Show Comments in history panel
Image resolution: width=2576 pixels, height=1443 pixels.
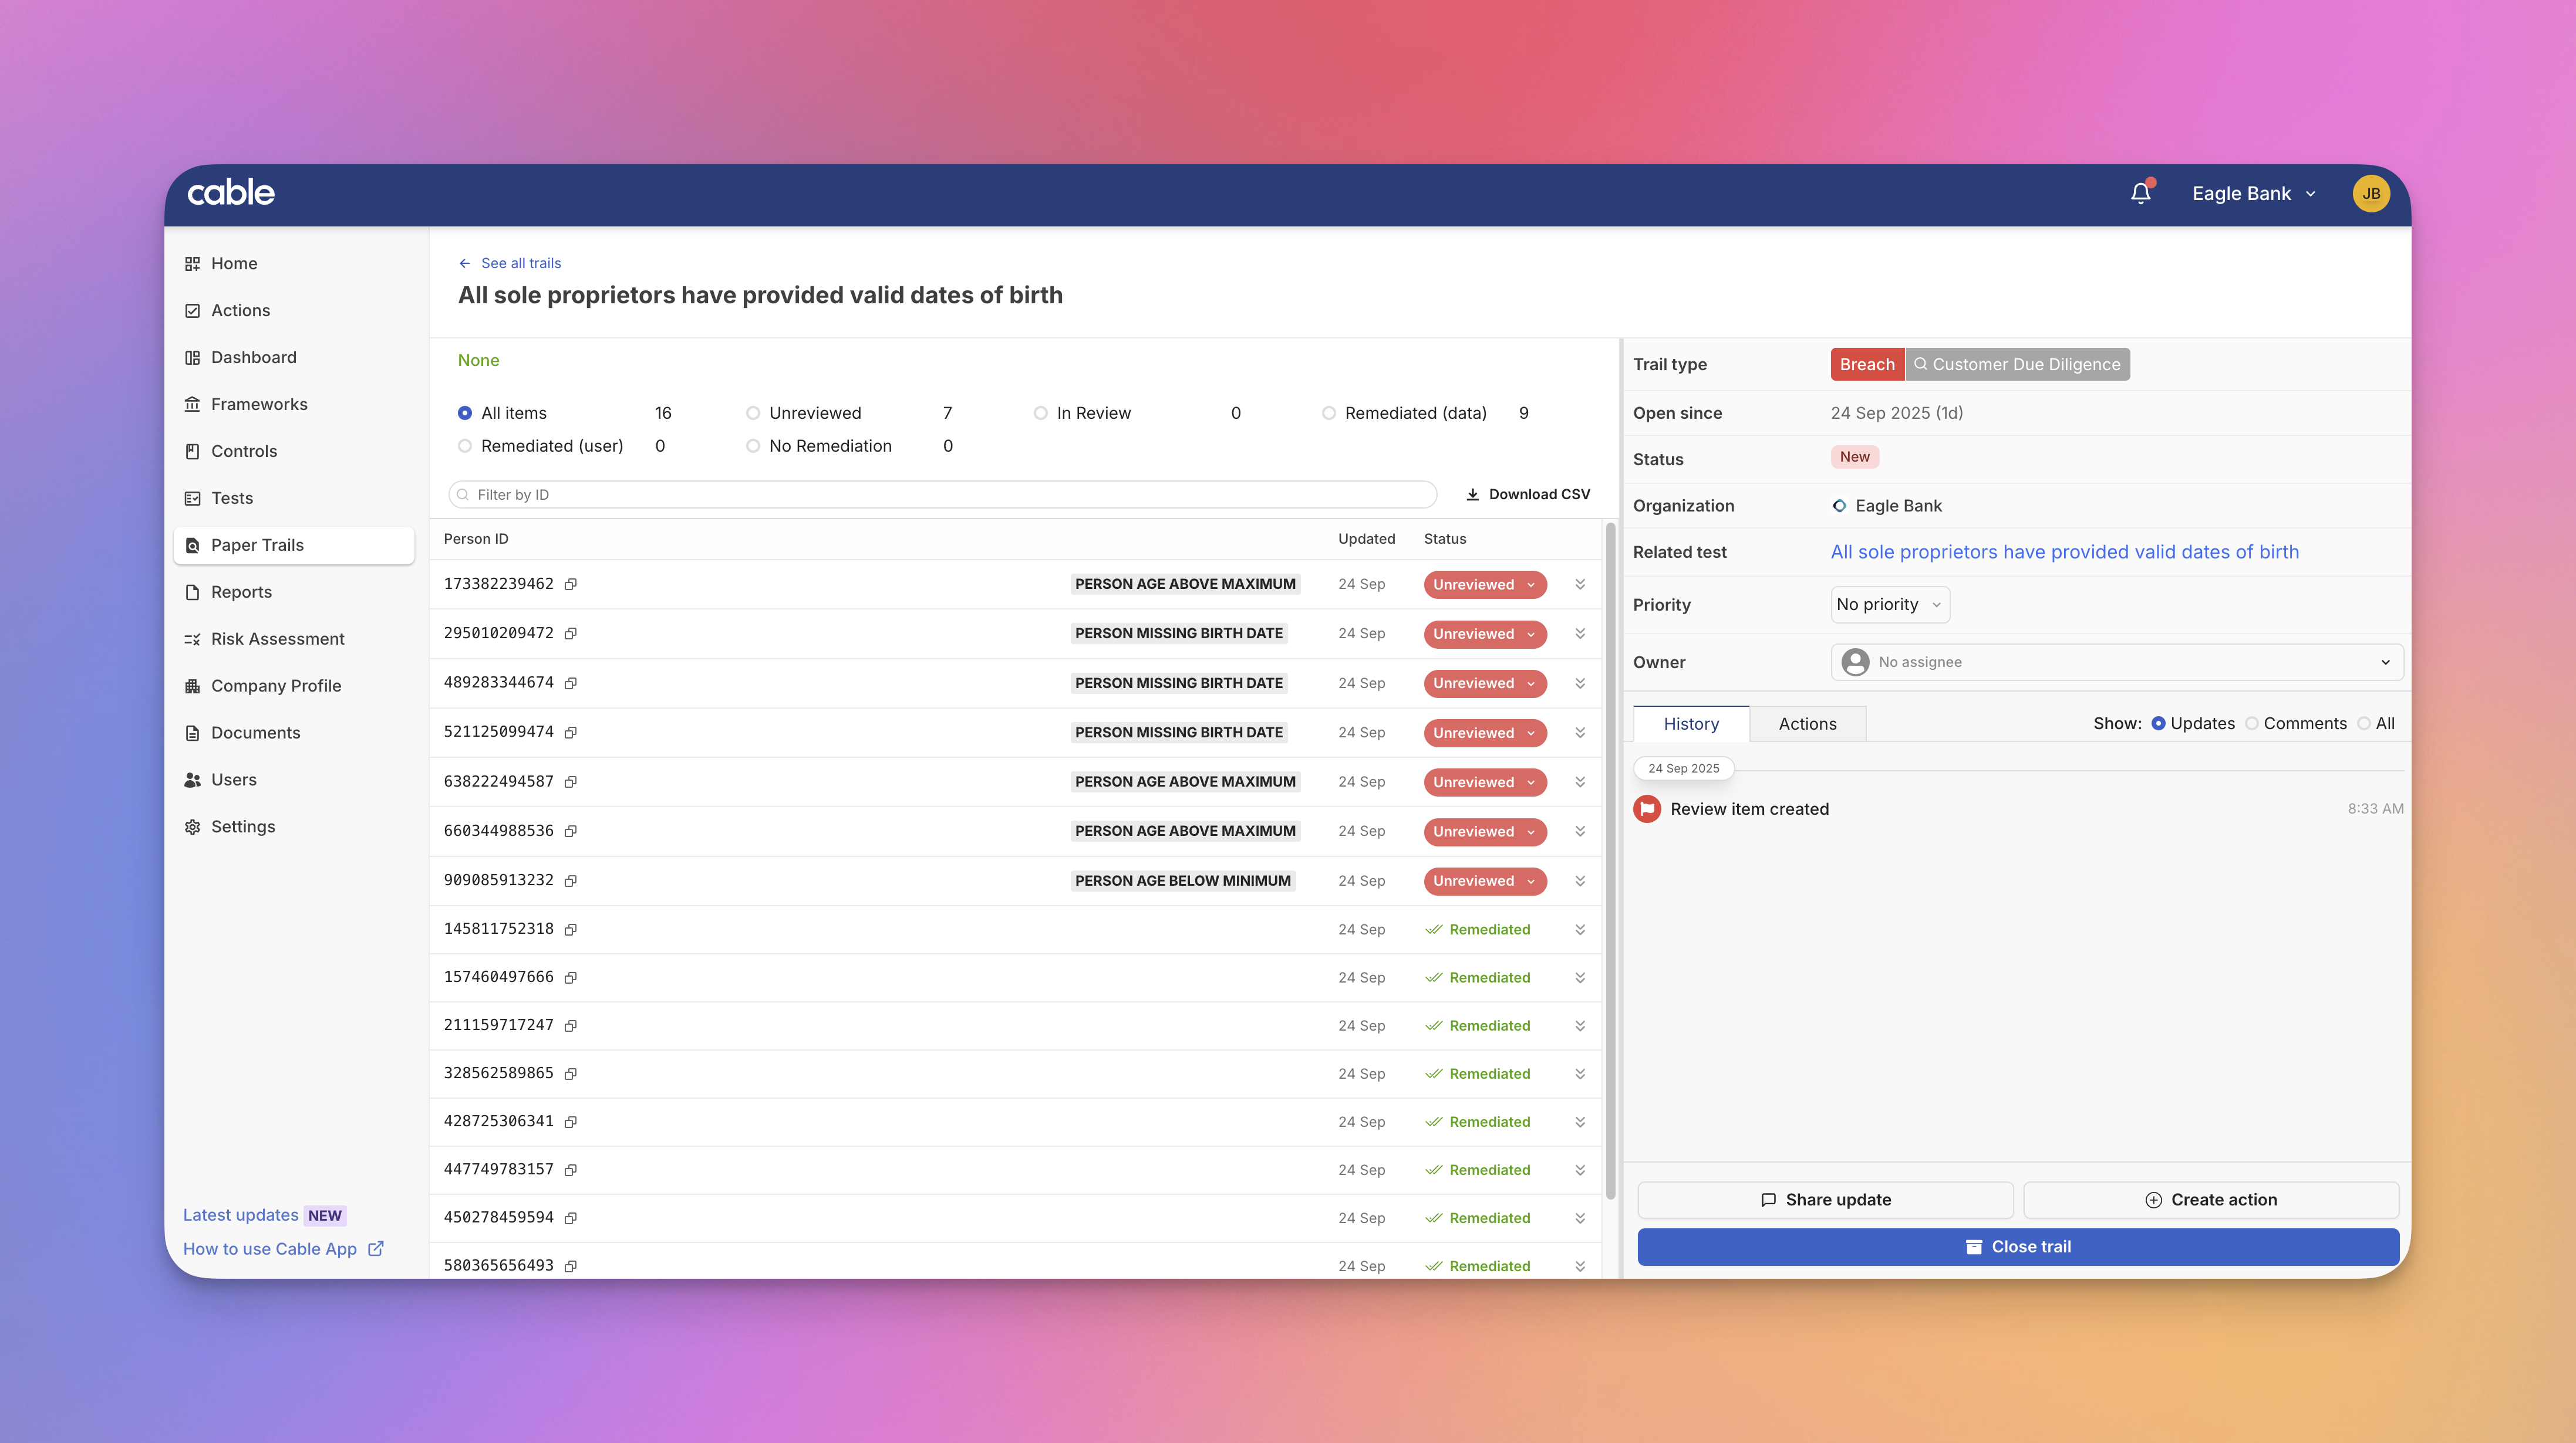point(2251,723)
